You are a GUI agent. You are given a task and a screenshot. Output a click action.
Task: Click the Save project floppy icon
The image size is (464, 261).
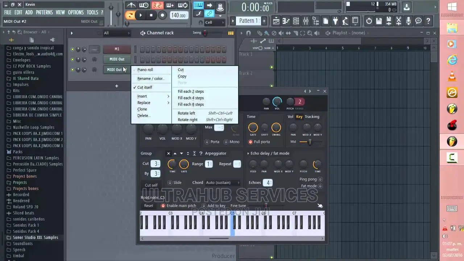pos(379,21)
